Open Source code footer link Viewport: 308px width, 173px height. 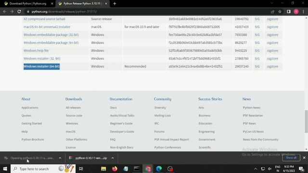click(74, 115)
